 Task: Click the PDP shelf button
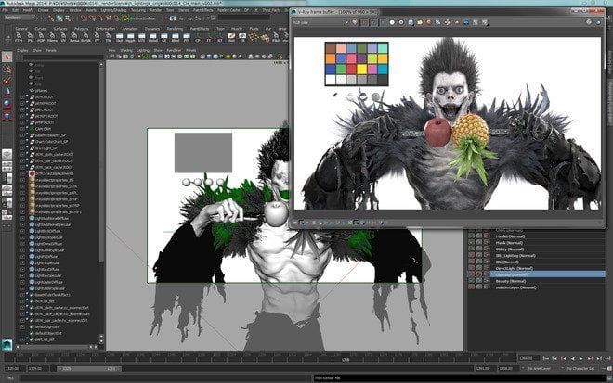point(41,37)
